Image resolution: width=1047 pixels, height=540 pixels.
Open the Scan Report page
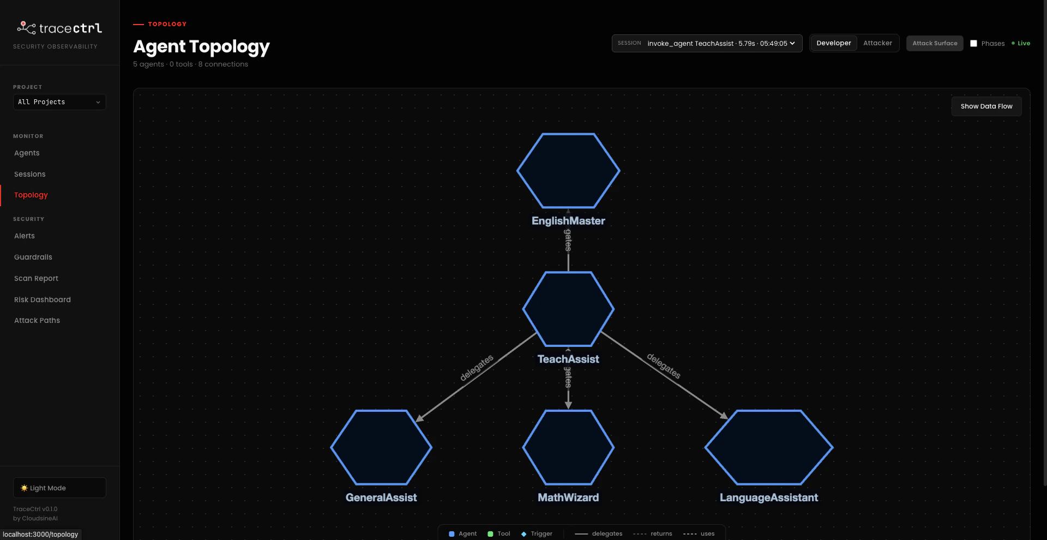coord(36,279)
